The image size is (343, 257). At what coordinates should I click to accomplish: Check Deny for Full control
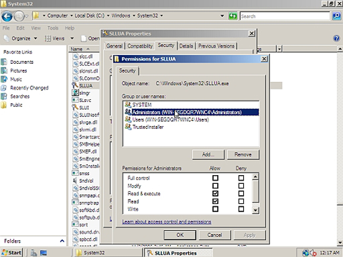coord(241,178)
